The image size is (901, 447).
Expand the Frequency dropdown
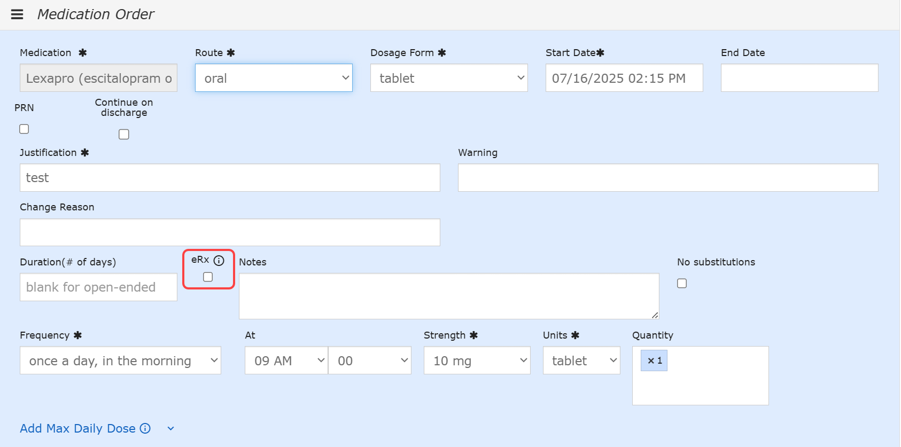[x=120, y=360]
